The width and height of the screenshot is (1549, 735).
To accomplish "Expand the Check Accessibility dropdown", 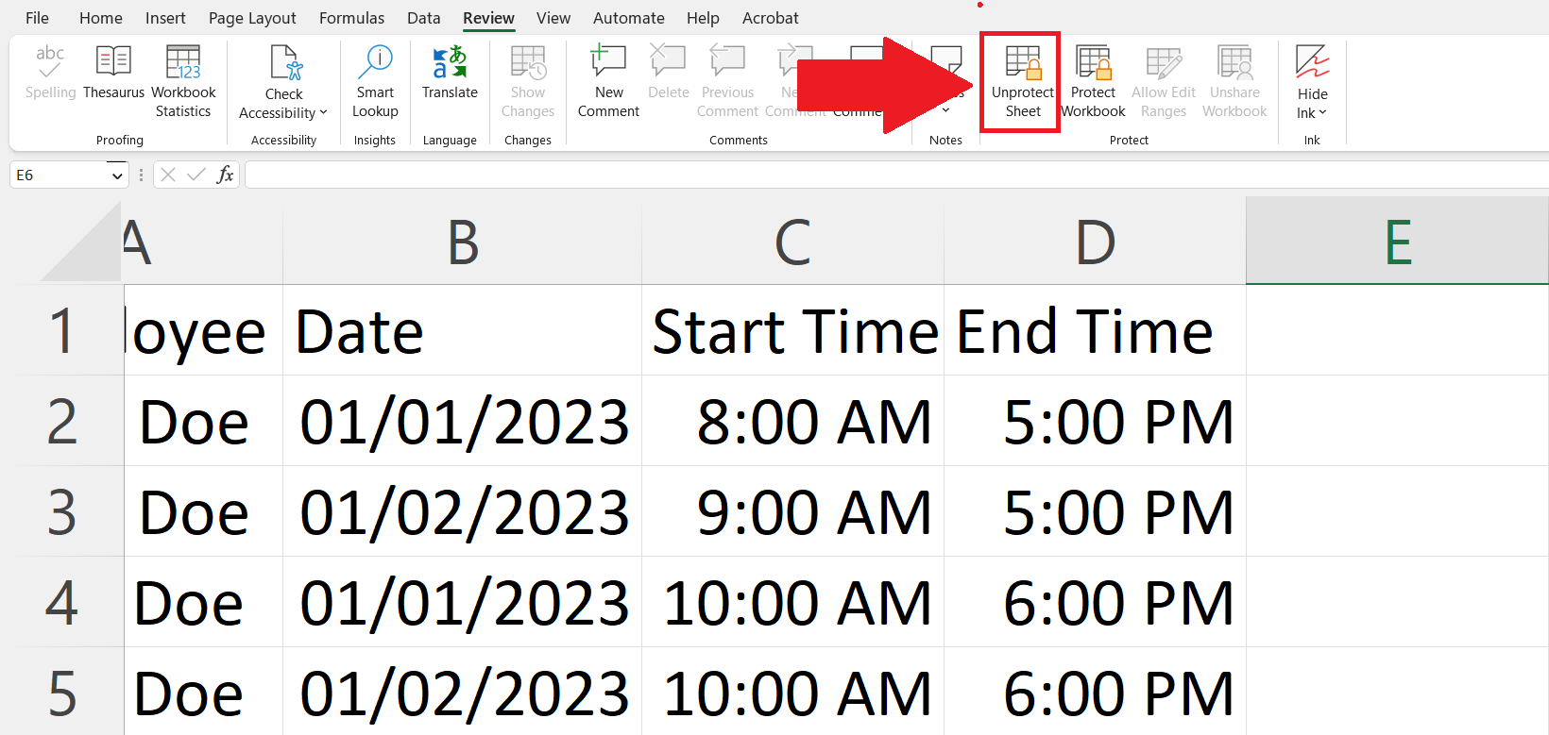I will 323,112.
